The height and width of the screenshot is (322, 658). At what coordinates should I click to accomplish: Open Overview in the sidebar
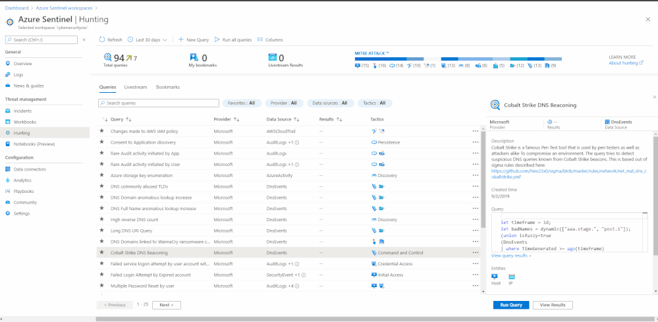tap(22, 64)
